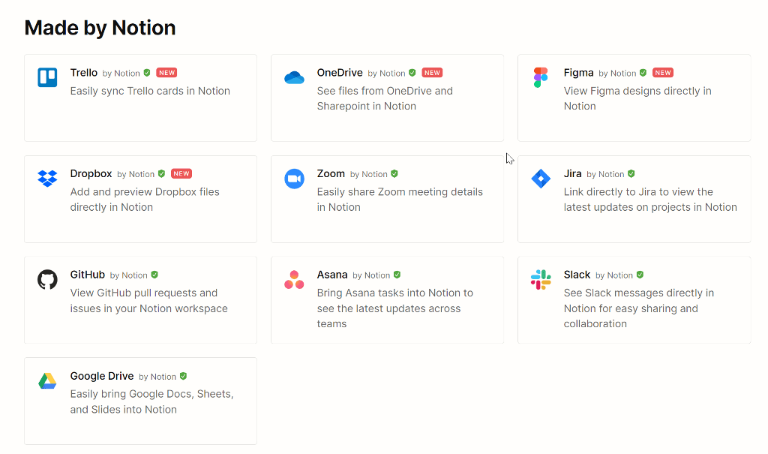This screenshot has width=768, height=454.
Task: Click the GitHub octocat icon
Action: 47,280
